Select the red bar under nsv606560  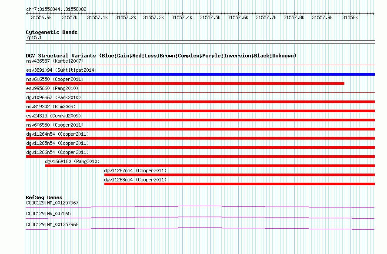200,129
